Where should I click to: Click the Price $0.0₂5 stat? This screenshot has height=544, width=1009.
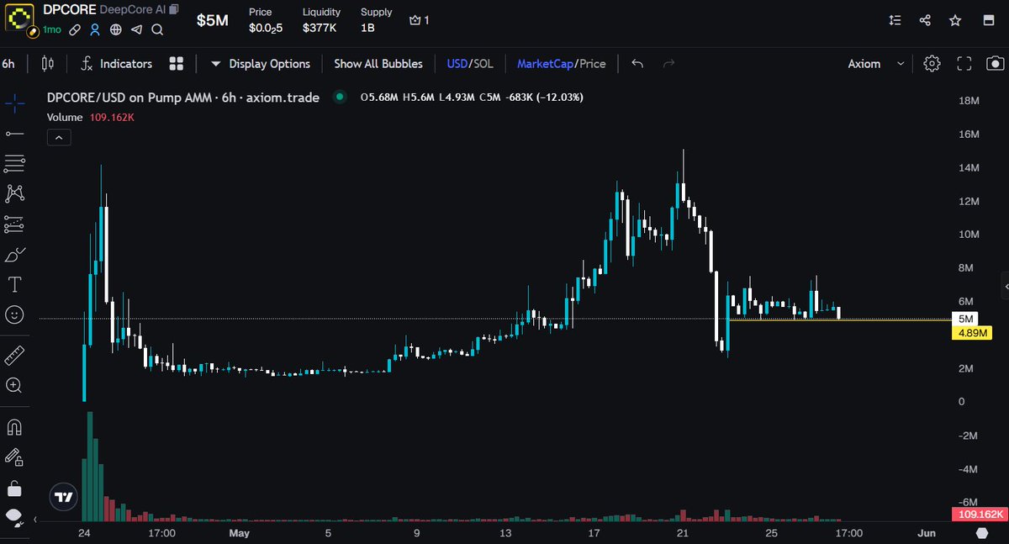coord(266,20)
